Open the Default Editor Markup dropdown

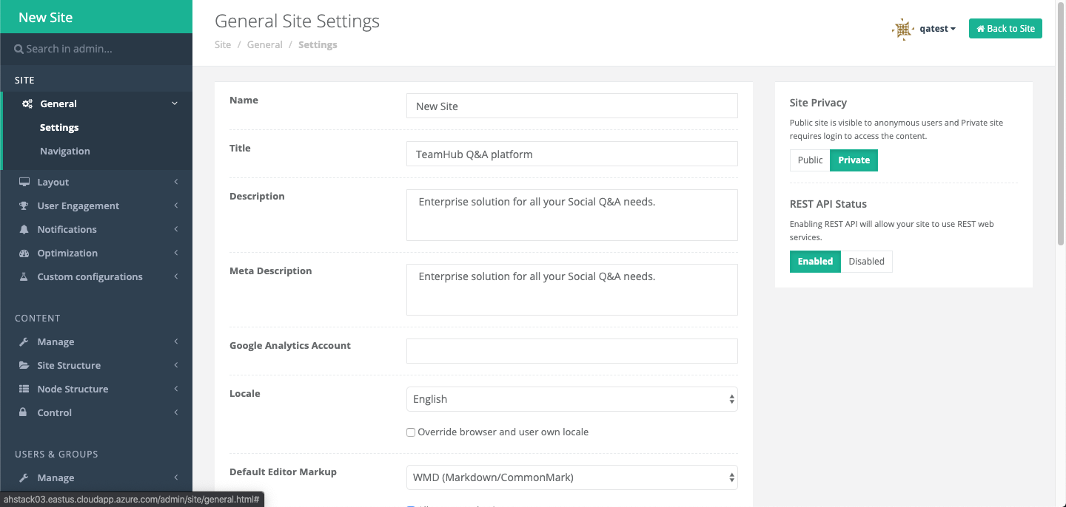571,477
